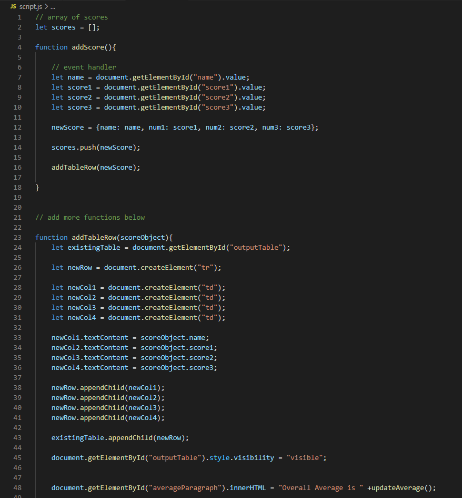The image size is (462, 498).
Task: Select line number 14
Action: 17,147
